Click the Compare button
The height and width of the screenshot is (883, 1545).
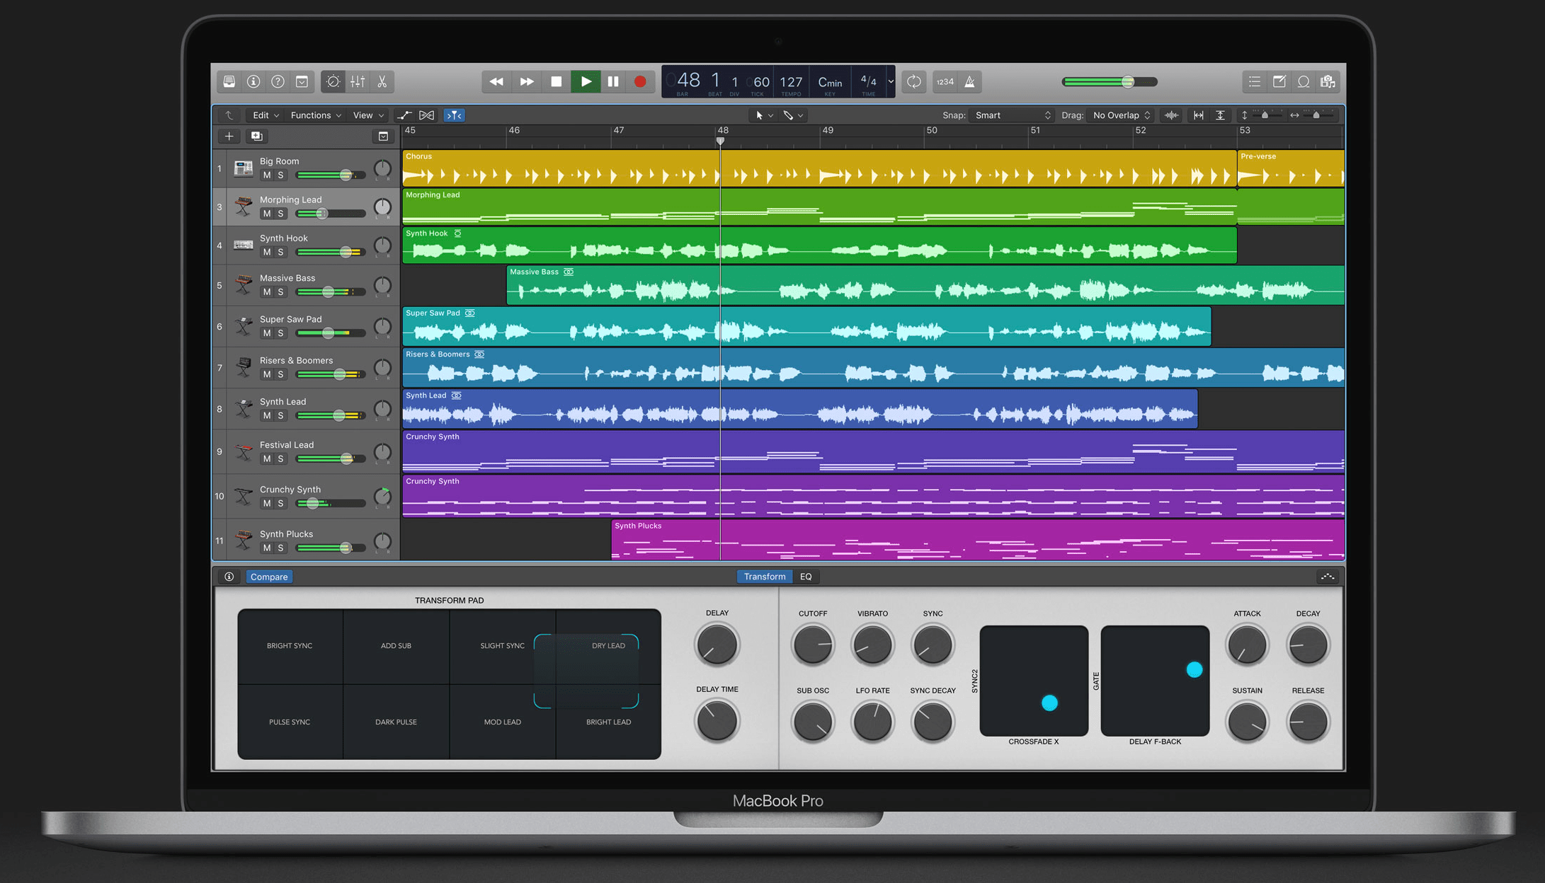269,576
